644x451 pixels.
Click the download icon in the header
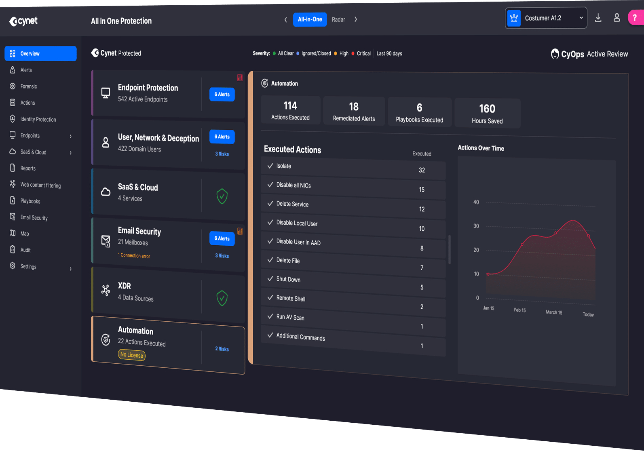coord(598,18)
